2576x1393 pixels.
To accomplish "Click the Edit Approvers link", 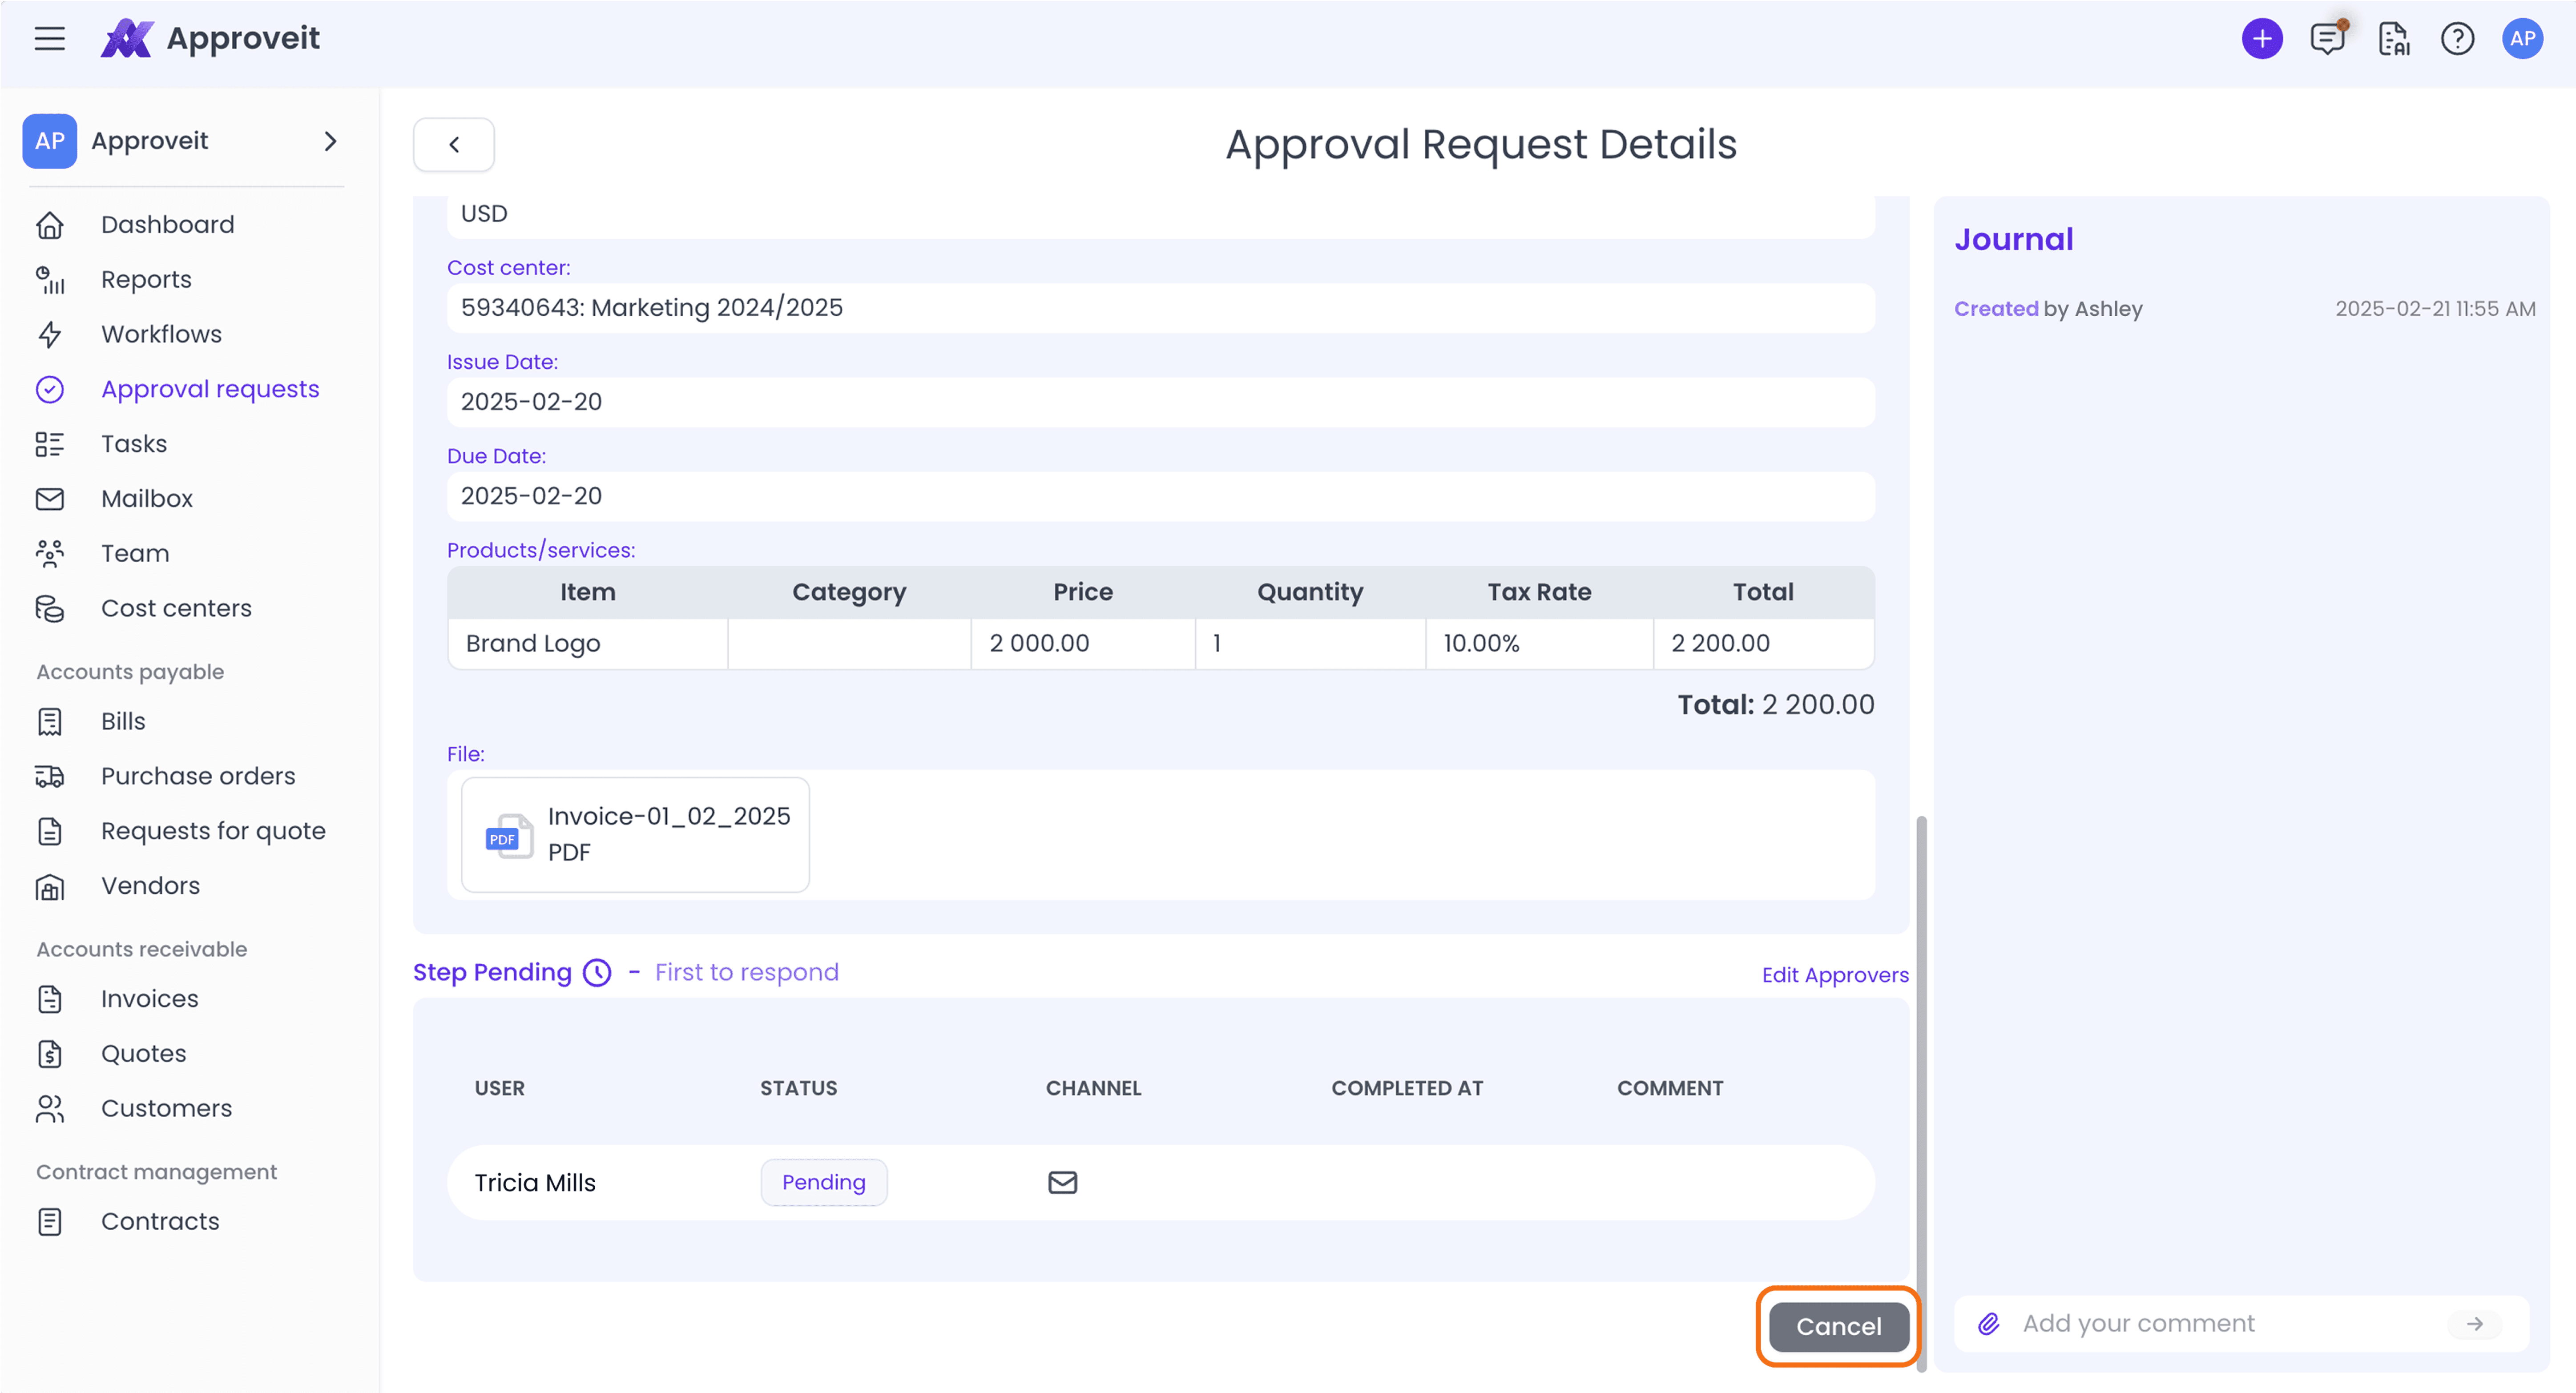I will click(1835, 975).
